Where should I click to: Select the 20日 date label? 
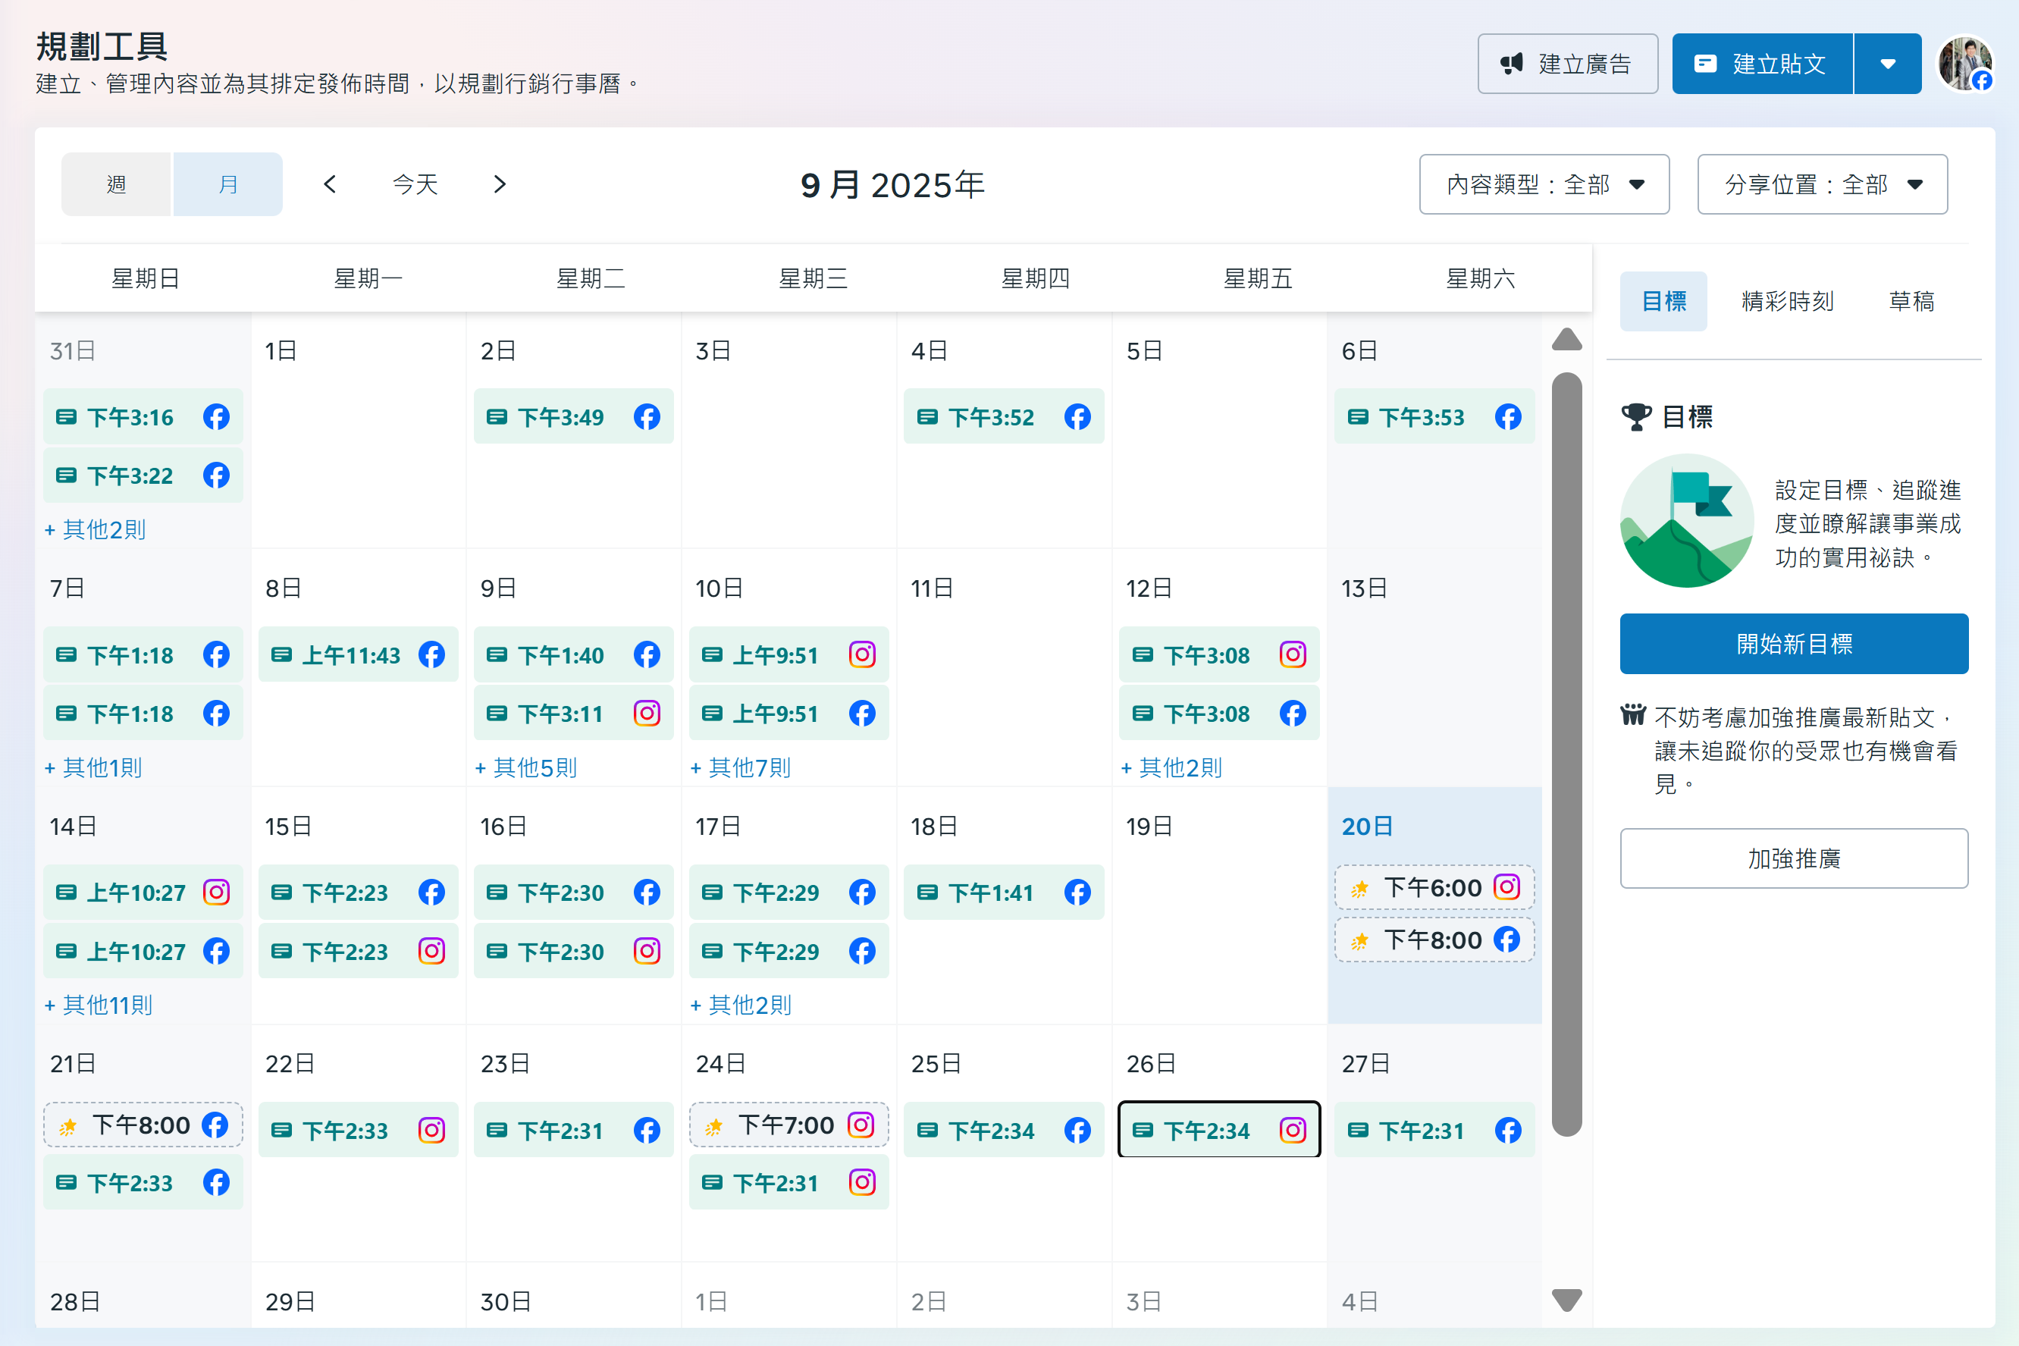[x=1366, y=826]
